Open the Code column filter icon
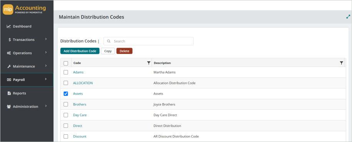Viewport: 352px width, 142px height. (x=148, y=63)
